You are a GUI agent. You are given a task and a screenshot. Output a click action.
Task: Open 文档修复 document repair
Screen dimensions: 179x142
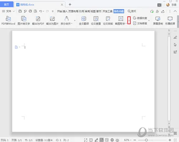coord(140,23)
